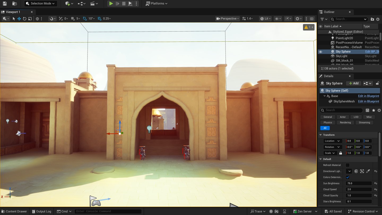Close the Viewport 1 tab
Screen dimensions: 382x215
point(32,12)
